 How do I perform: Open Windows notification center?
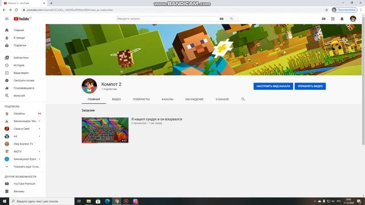pyautogui.click(x=359, y=201)
